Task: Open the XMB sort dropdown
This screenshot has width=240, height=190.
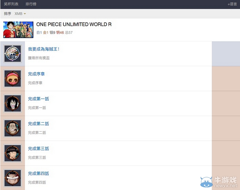Action: [x=20, y=14]
